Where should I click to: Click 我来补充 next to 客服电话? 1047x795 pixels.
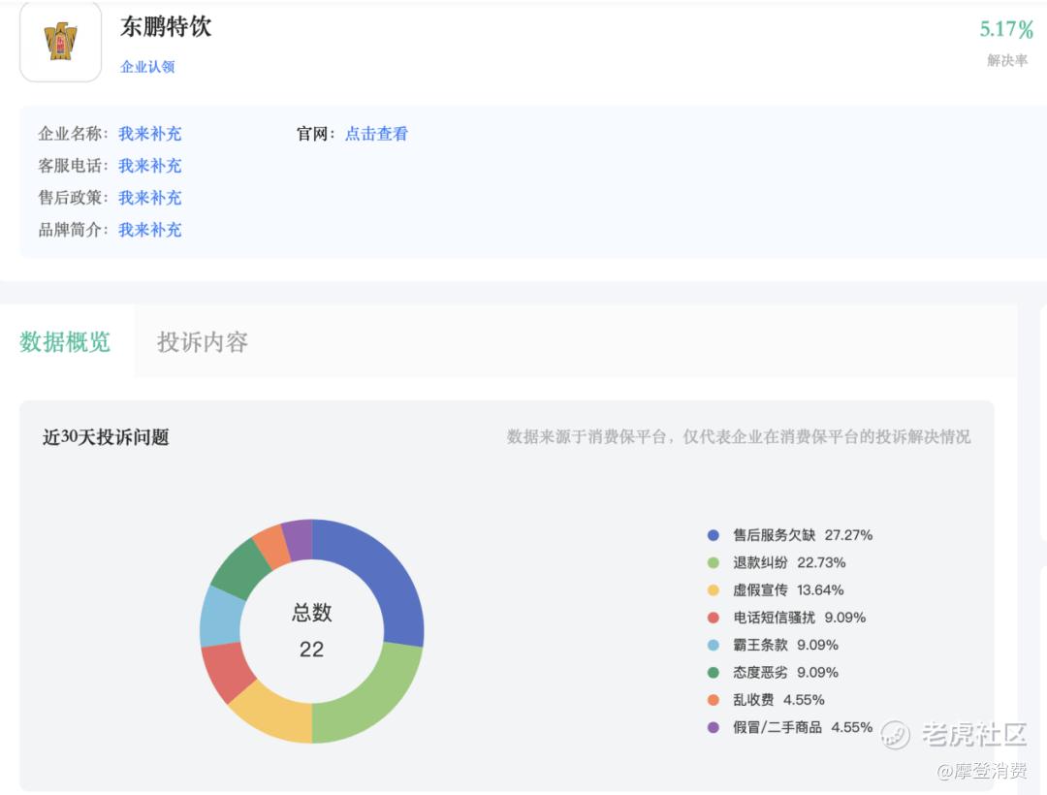pyautogui.click(x=149, y=166)
